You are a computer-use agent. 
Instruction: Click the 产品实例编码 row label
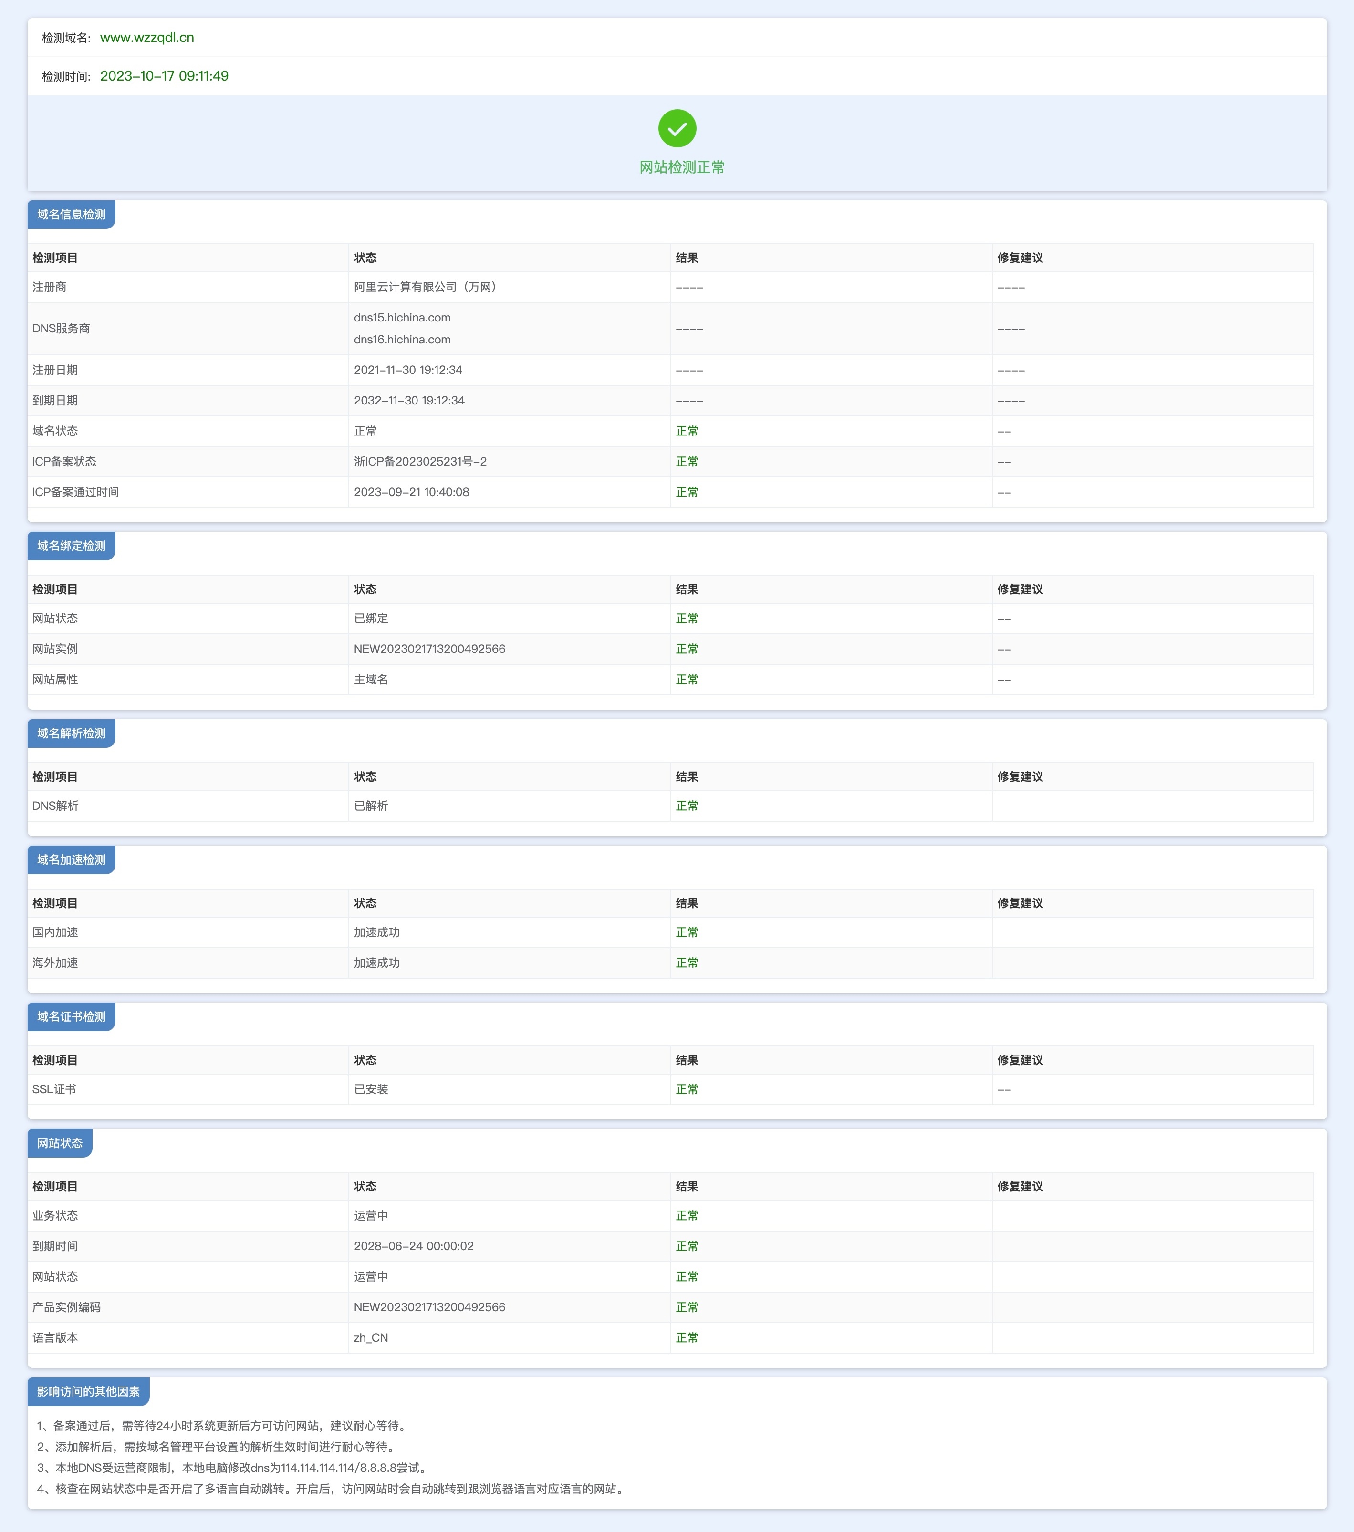67,1307
